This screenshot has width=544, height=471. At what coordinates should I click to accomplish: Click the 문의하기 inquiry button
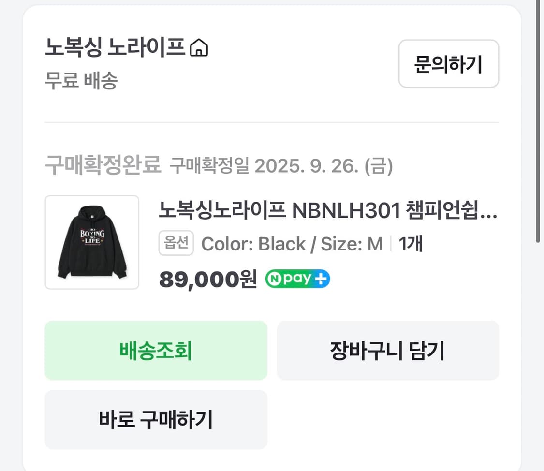448,64
